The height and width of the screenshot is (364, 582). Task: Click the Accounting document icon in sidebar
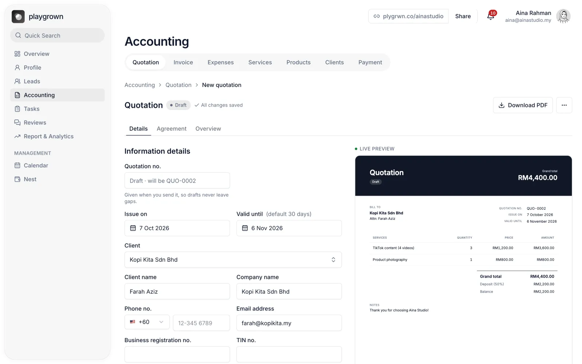click(17, 95)
